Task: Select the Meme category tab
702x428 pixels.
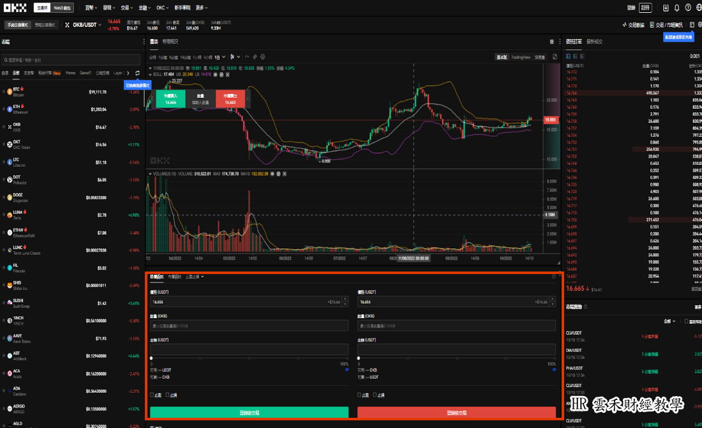Action: (70, 73)
